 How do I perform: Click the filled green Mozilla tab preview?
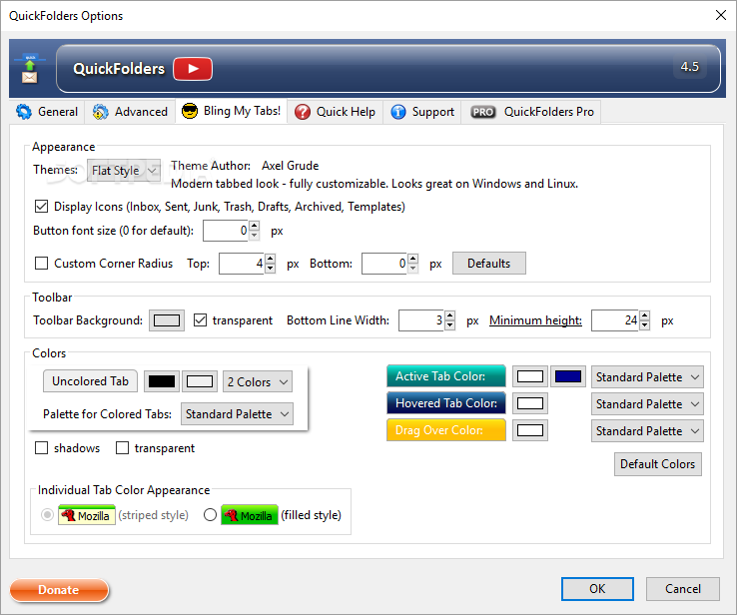[249, 515]
